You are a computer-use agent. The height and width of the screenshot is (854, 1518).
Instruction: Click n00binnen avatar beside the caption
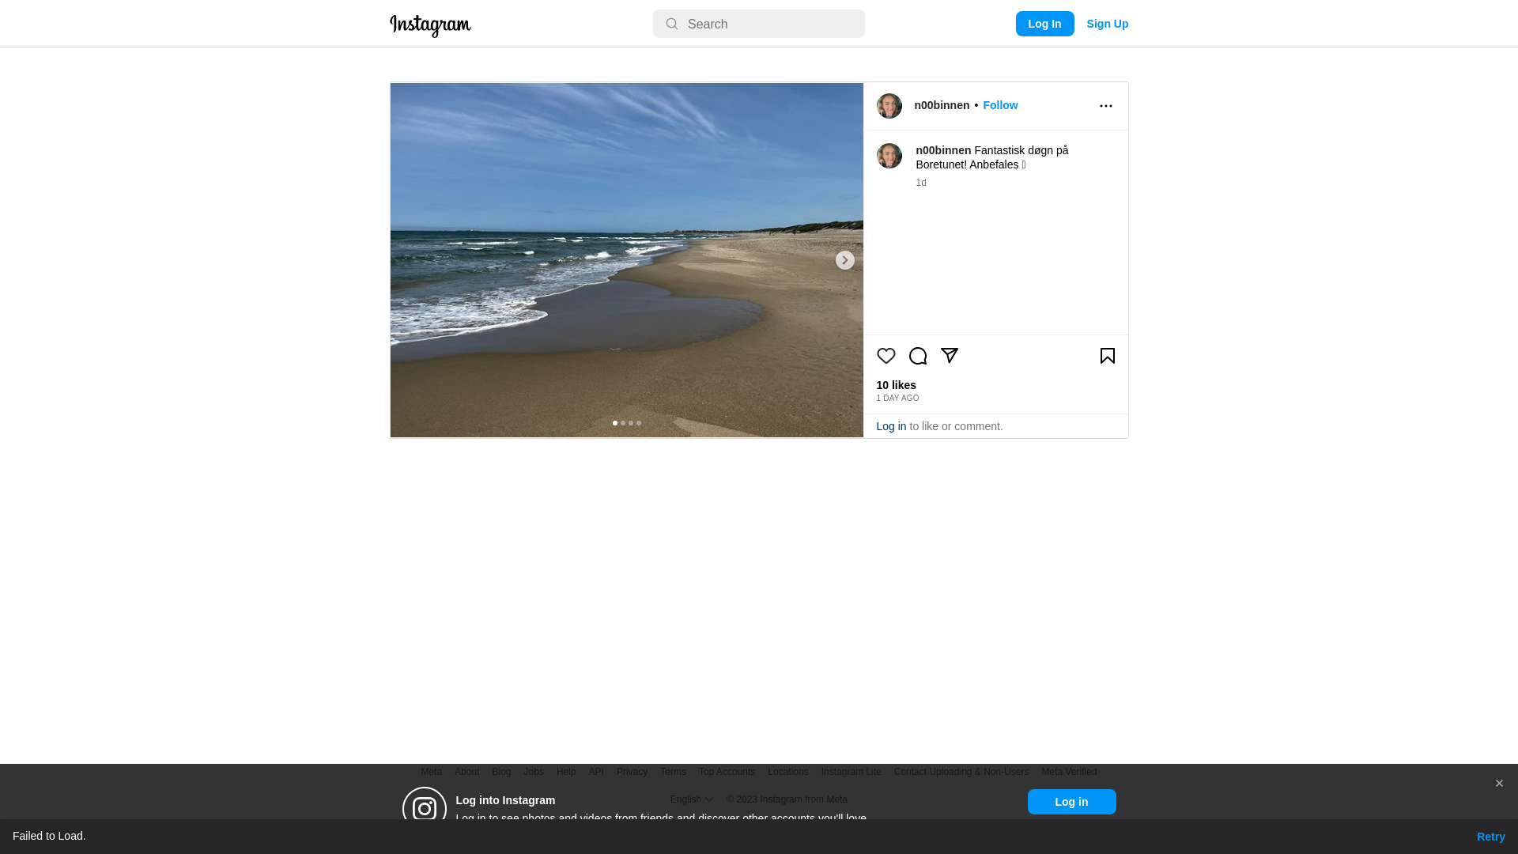[x=889, y=156]
